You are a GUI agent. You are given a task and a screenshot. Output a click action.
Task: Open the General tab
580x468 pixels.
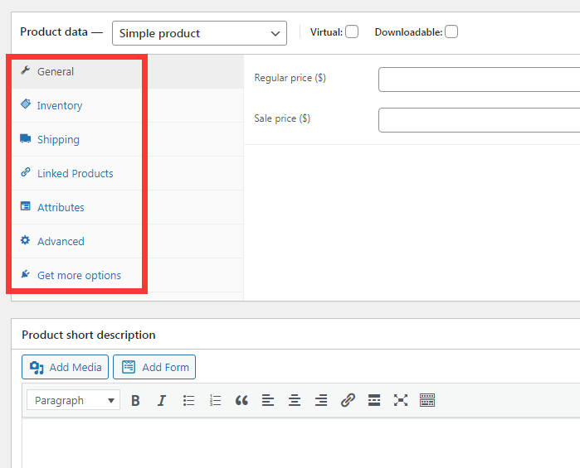pos(128,71)
